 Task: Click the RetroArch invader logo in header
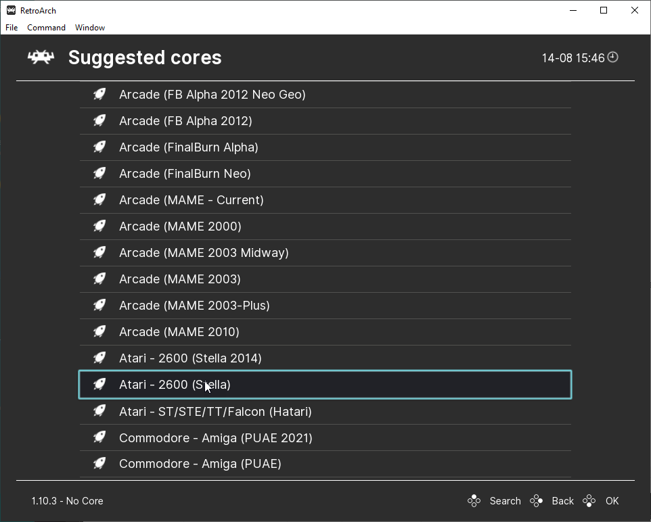41,57
